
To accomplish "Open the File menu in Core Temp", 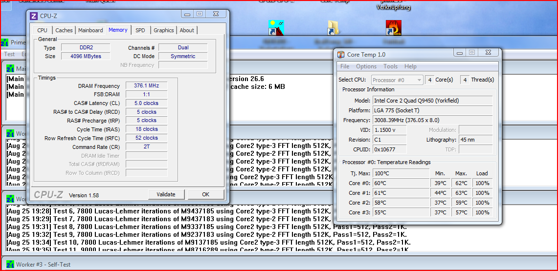I will coord(345,66).
